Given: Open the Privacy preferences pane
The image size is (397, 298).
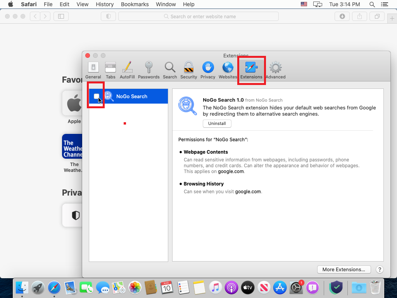Looking at the screenshot, I should [x=208, y=70].
